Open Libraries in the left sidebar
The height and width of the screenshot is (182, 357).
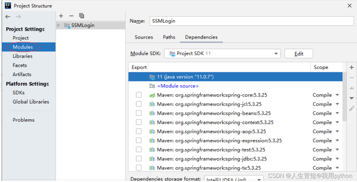point(23,56)
